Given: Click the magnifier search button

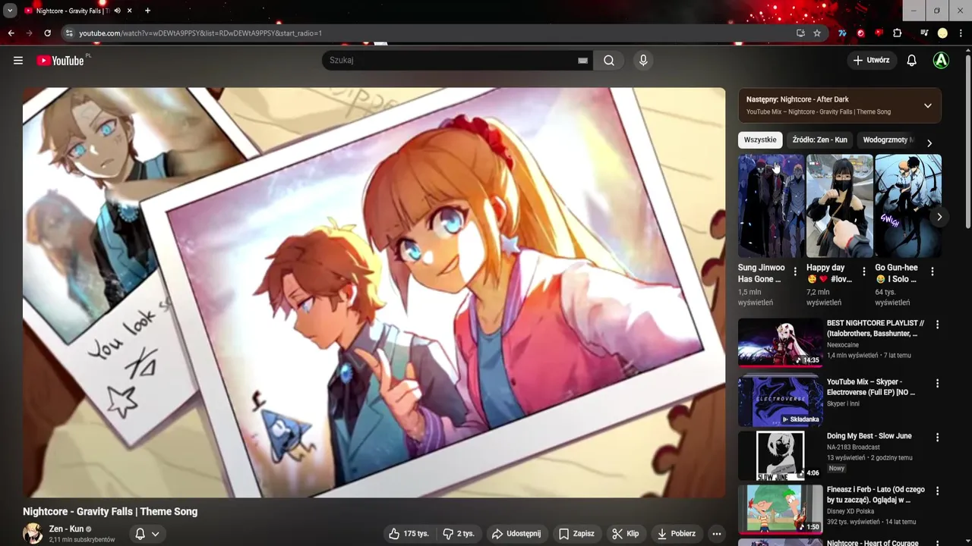Looking at the screenshot, I should pos(609,61).
